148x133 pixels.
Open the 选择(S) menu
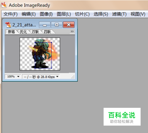point(101,14)
